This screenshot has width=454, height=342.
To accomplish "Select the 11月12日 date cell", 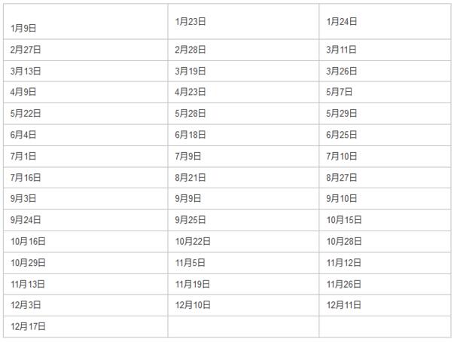I will [x=344, y=263].
